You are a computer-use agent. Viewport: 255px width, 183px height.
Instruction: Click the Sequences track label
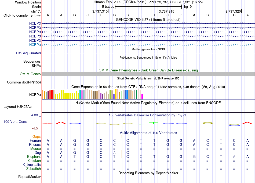click(32, 61)
